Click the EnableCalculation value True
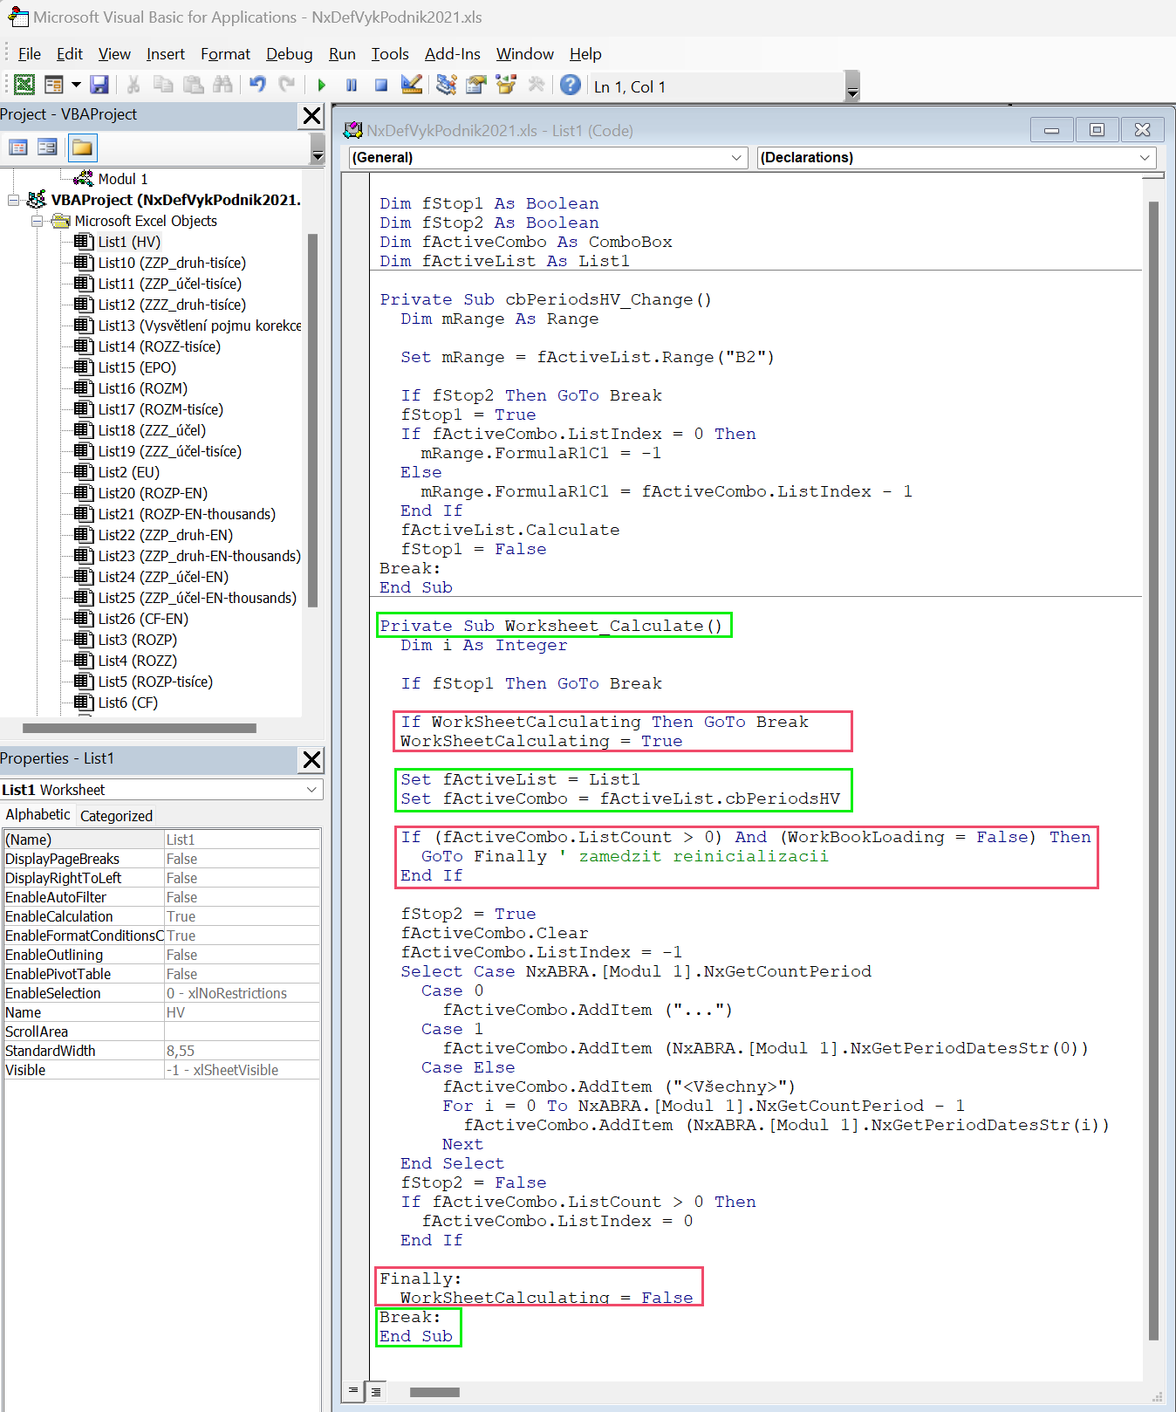This screenshot has width=1176, height=1412. pyautogui.click(x=243, y=916)
